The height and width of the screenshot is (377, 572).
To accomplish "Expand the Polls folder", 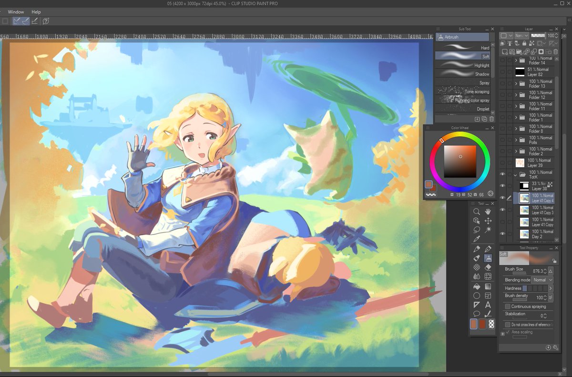I will click(516, 140).
